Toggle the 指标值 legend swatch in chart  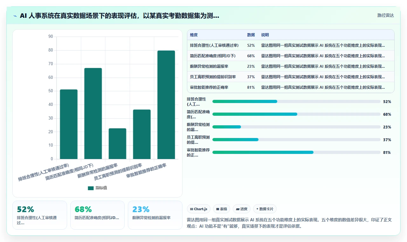pos(91,188)
